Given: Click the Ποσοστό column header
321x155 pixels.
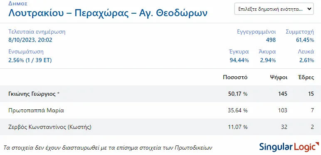Looking at the screenshot, I should 235,77.
